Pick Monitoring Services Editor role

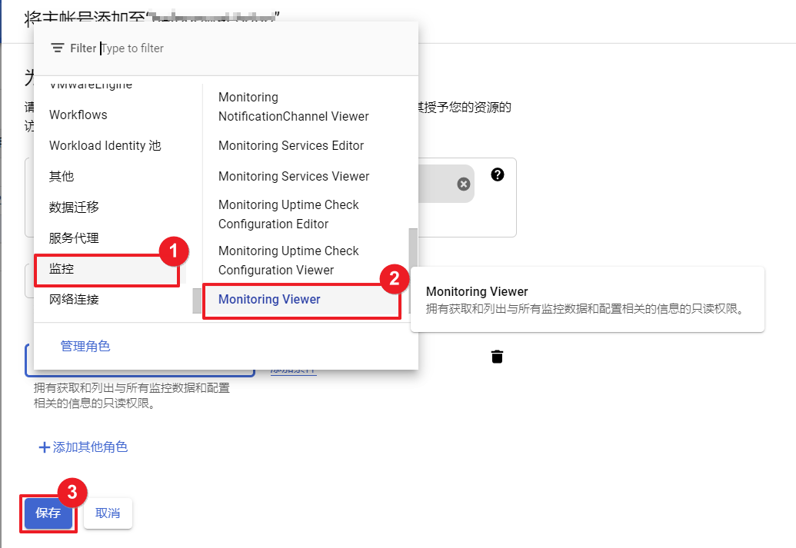pyautogui.click(x=291, y=146)
